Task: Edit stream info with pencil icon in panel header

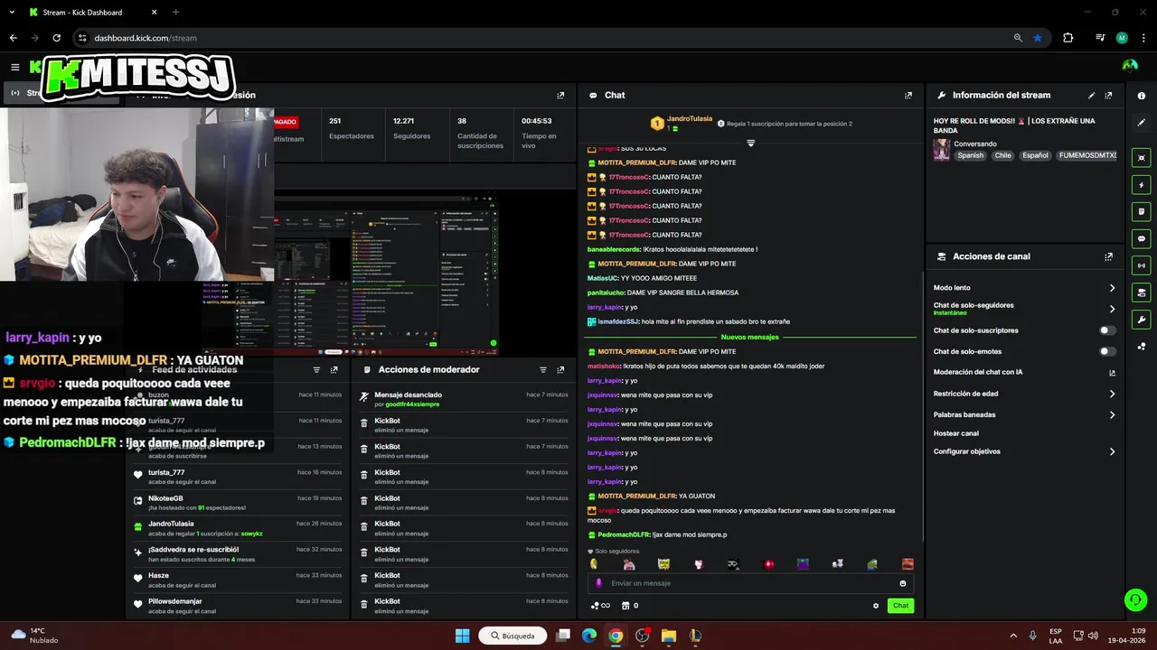Action: pyautogui.click(x=1091, y=95)
